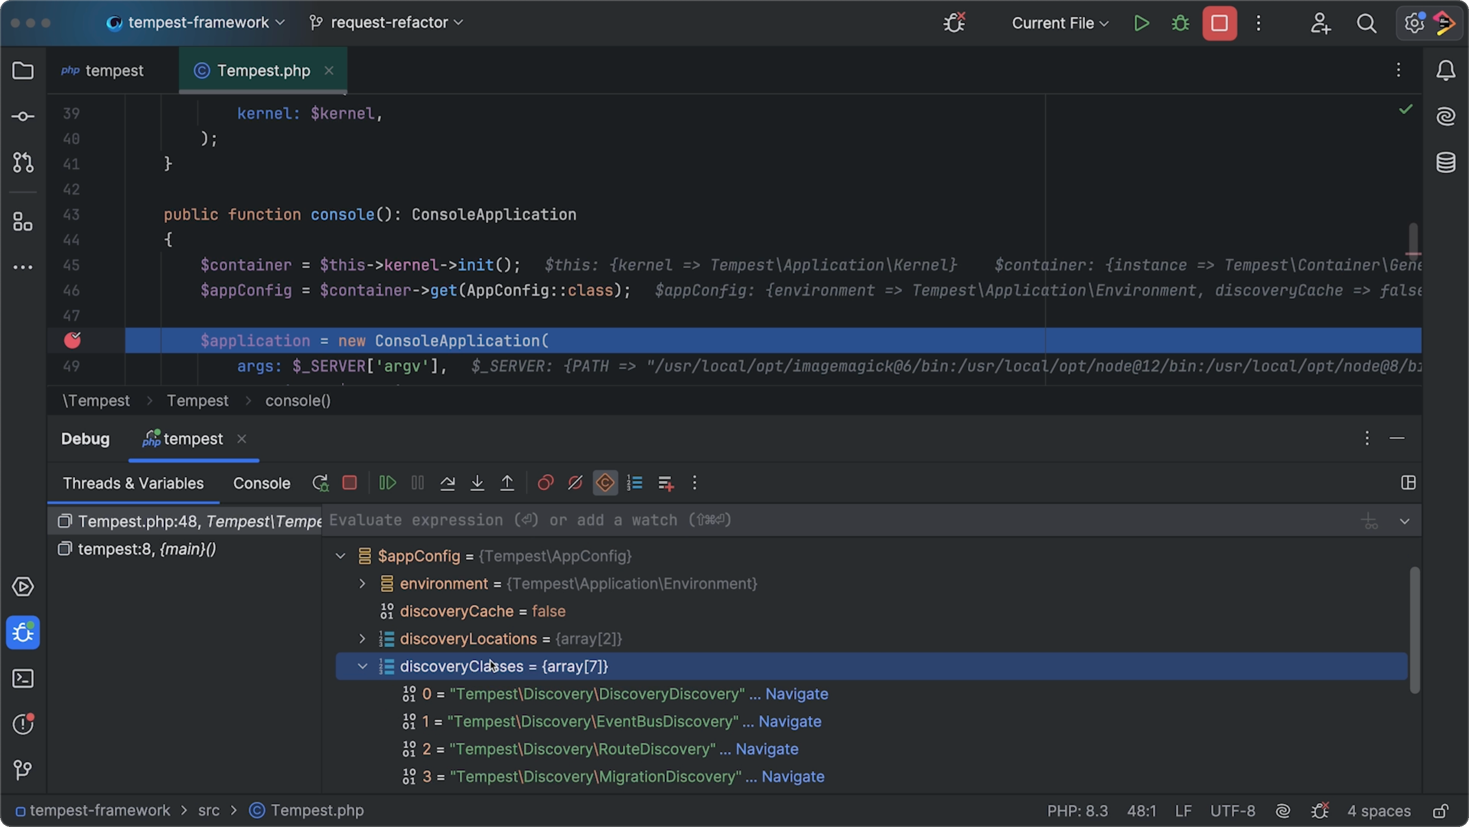Toggle Mute Breakpoints
The width and height of the screenshot is (1469, 827).
(x=575, y=483)
